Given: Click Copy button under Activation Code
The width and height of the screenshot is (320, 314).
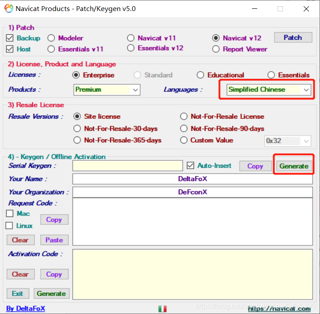Looking at the screenshot, I should [54, 274].
